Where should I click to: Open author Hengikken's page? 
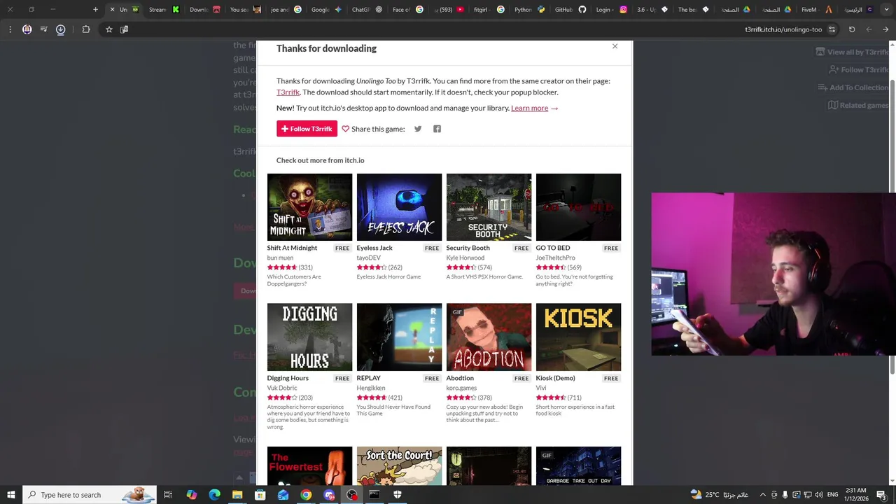tap(371, 388)
